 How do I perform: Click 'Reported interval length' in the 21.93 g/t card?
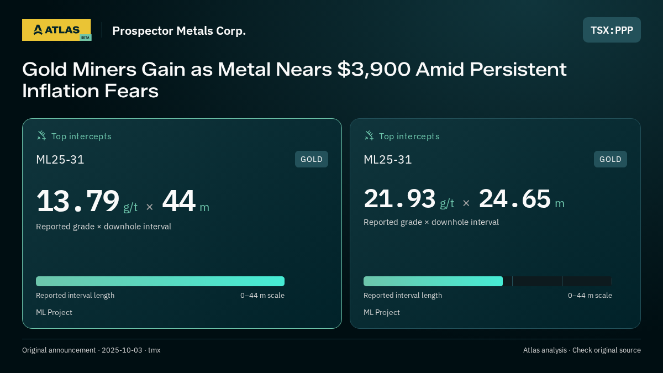point(403,295)
